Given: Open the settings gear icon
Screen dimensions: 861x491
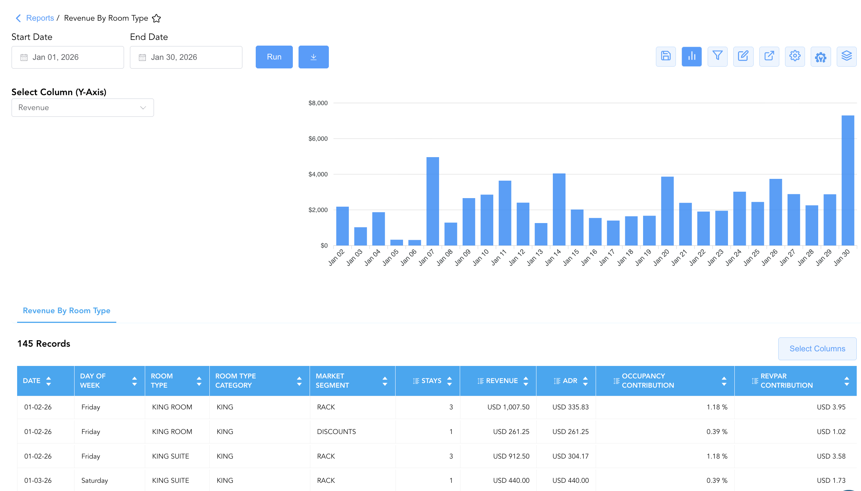Looking at the screenshot, I should point(795,56).
